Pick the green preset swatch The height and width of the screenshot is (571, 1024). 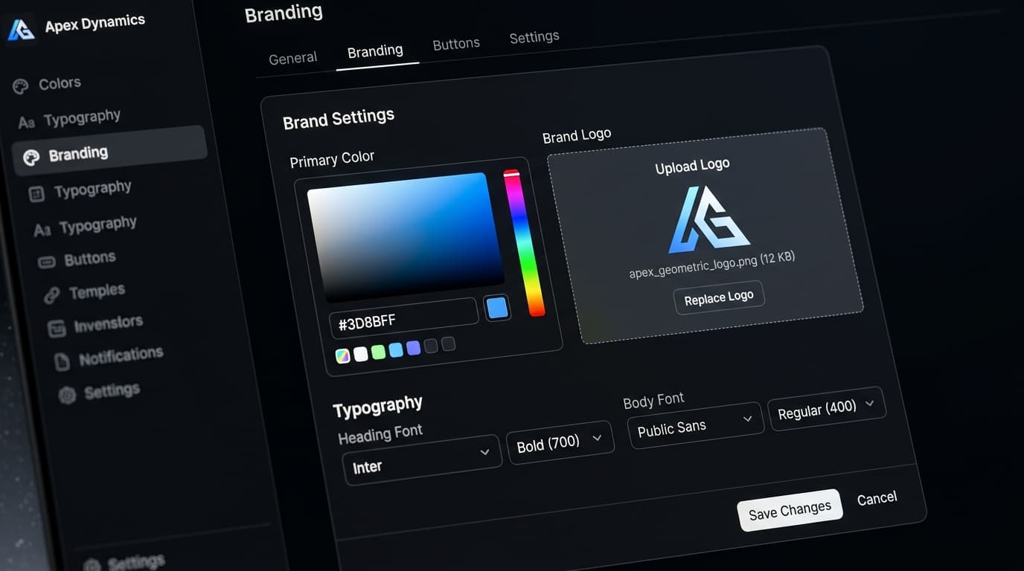coord(378,352)
